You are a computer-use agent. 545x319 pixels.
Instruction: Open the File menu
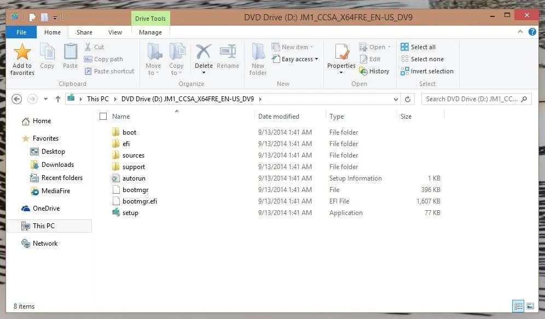coord(21,32)
